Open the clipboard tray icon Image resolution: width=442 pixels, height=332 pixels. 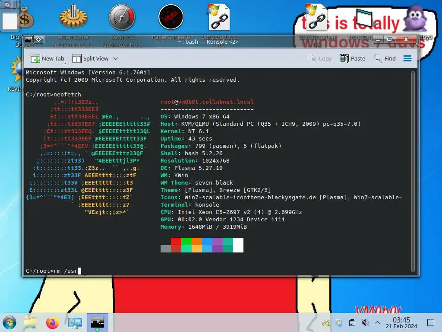pos(352,322)
